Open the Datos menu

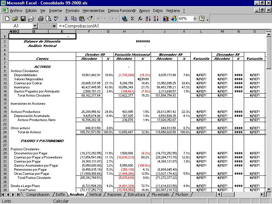pyautogui.click(x=158, y=11)
